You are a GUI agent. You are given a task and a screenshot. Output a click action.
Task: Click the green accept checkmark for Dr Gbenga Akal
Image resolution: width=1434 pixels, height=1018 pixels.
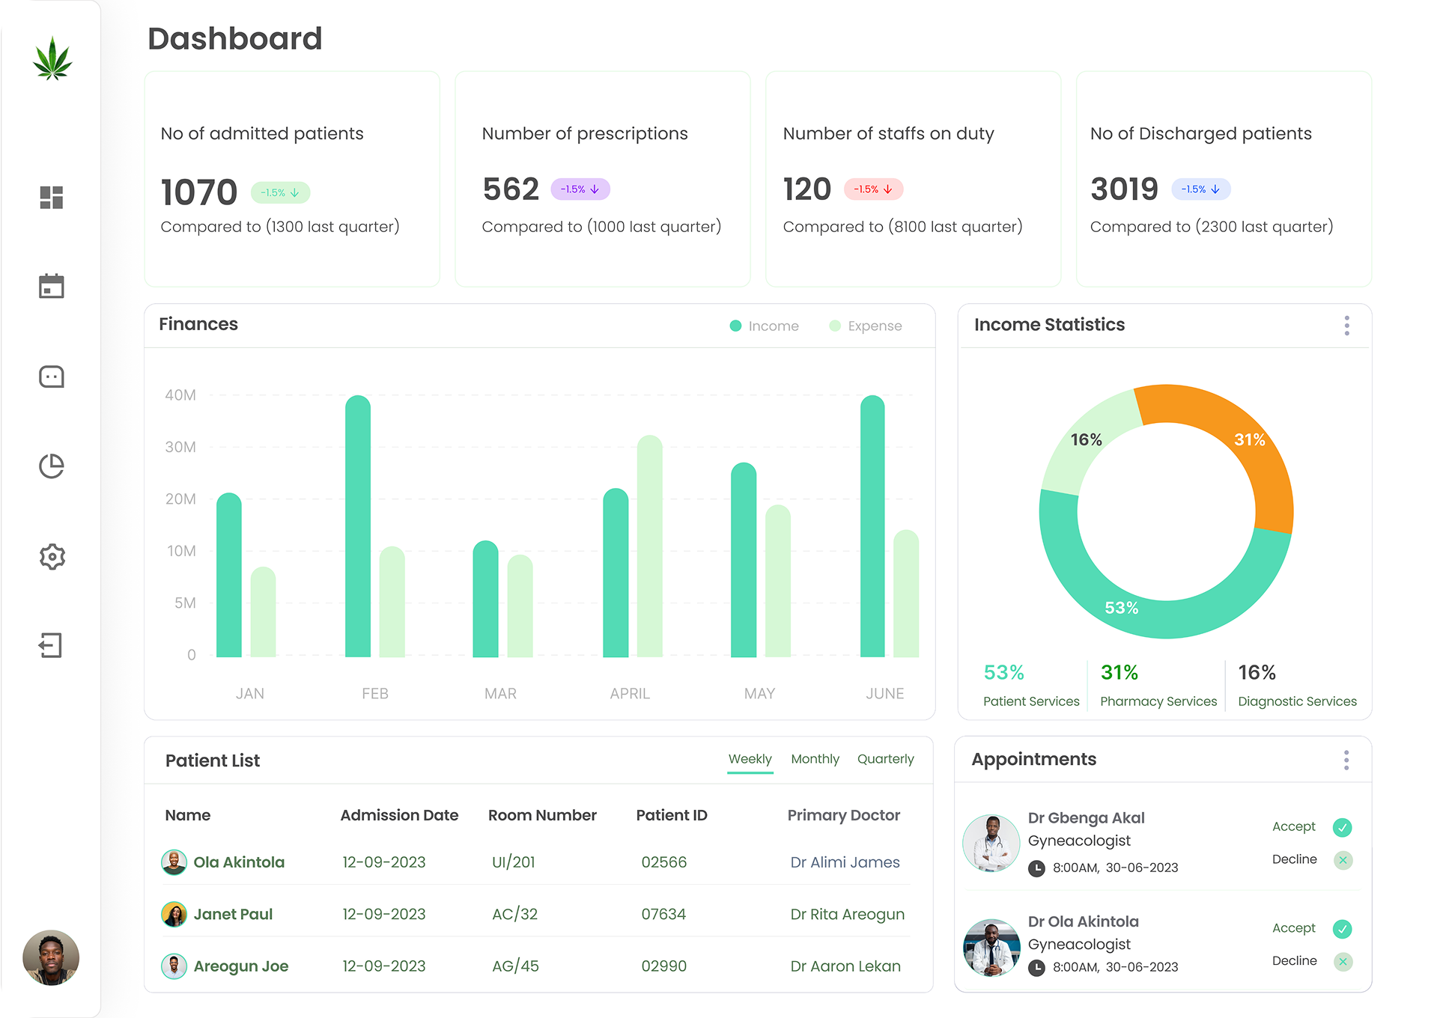pos(1342,827)
